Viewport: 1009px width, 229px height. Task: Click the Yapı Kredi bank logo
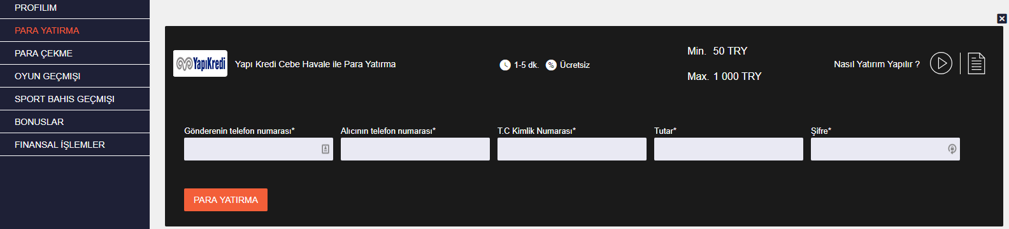click(x=200, y=63)
